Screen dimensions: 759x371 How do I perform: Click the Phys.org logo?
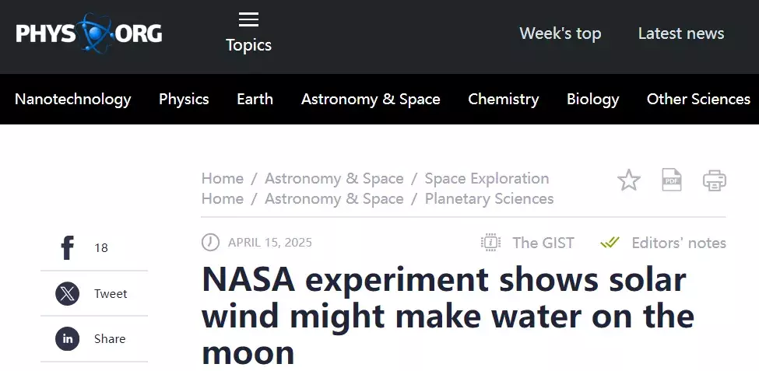point(89,33)
